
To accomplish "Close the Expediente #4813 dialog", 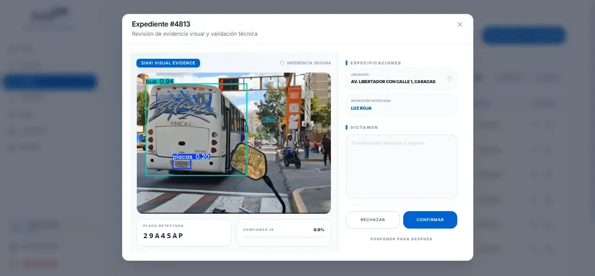I will click(459, 24).
